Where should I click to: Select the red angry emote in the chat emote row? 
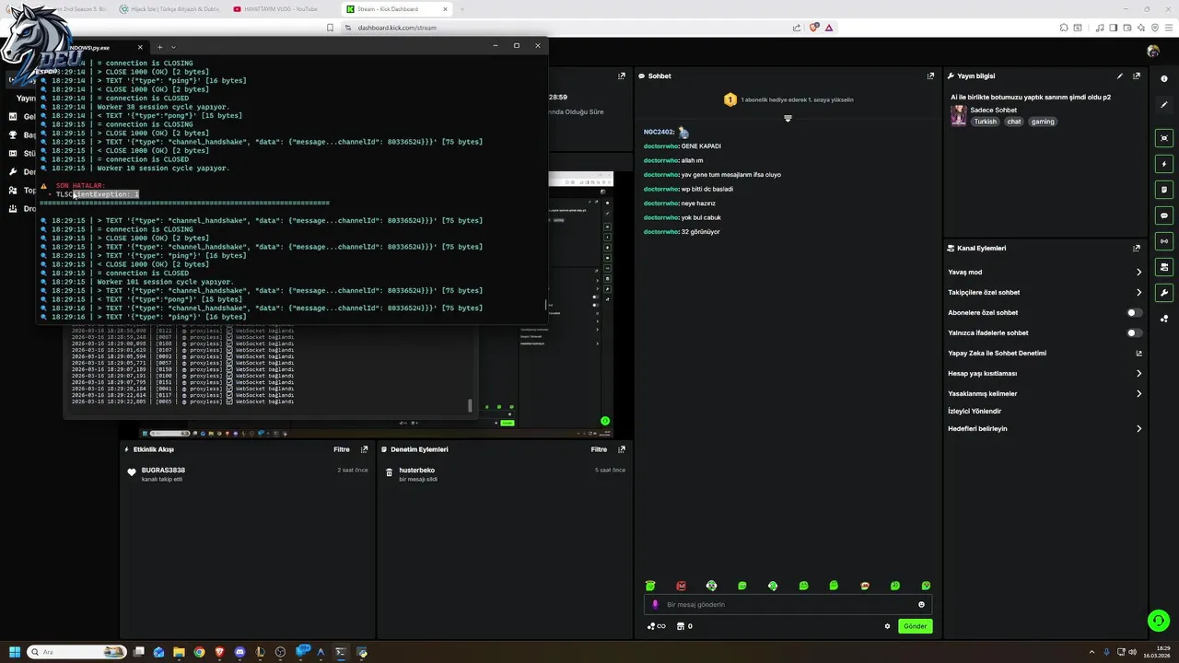coord(681,586)
